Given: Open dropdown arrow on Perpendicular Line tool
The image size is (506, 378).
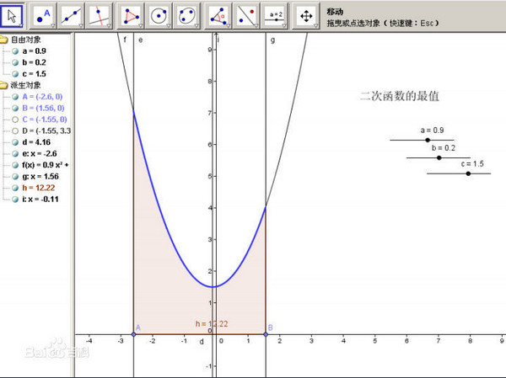Looking at the screenshot, I should click(x=109, y=25).
